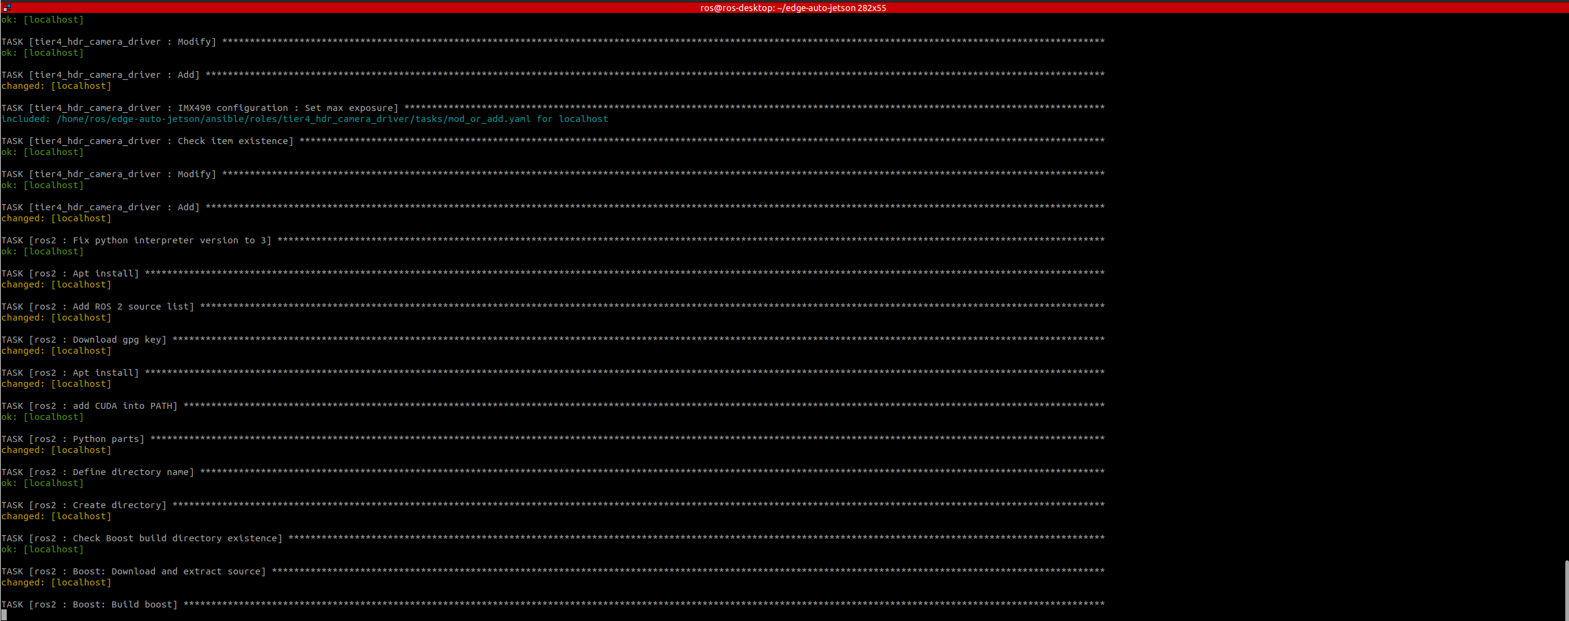Viewport: 1569px width, 621px height.
Task: Click 'changed: [localhost]' under Create directory
Action: [x=56, y=516]
